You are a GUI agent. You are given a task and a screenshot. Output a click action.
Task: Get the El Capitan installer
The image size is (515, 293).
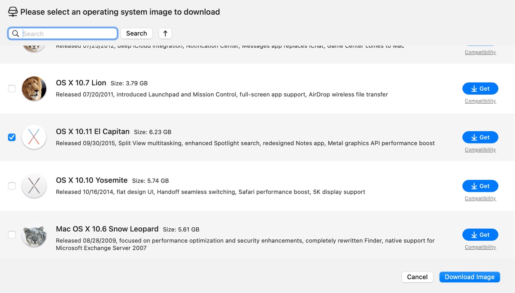click(480, 138)
